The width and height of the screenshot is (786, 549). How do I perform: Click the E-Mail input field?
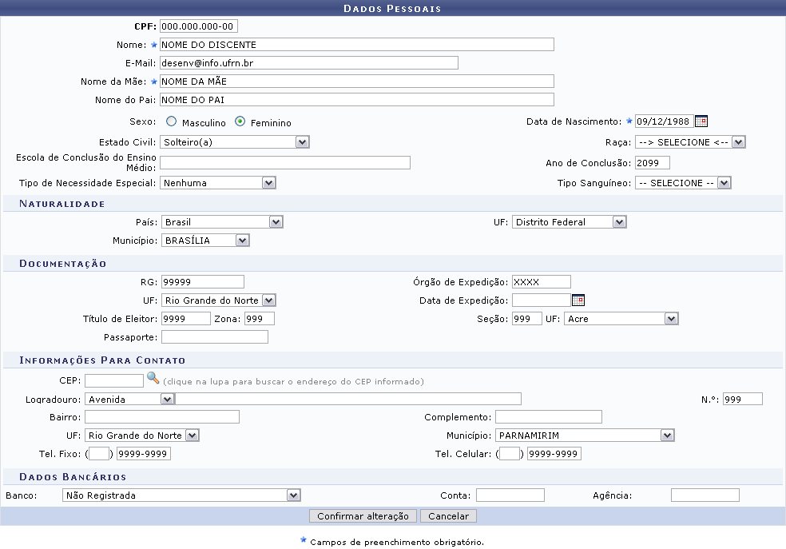coord(308,62)
